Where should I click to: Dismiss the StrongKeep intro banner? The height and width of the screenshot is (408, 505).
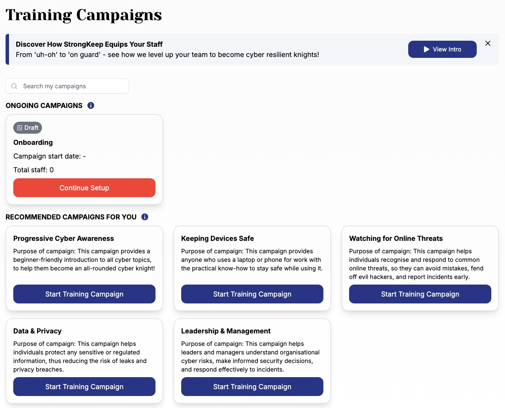tap(488, 43)
